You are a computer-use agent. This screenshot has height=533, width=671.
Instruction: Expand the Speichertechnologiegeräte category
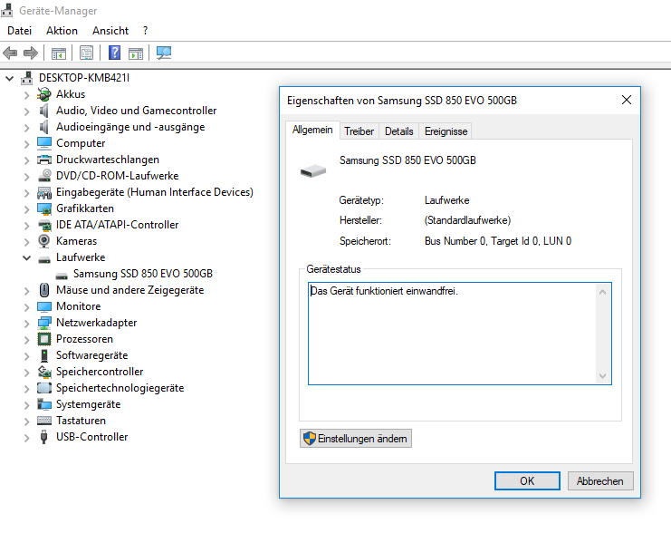[x=26, y=389]
